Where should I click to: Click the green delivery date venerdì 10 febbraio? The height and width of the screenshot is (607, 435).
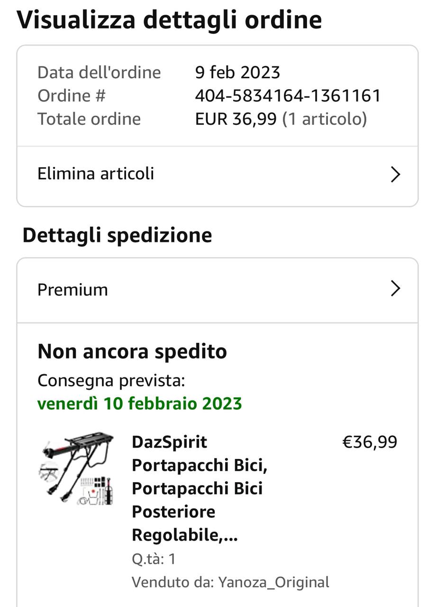coord(139,404)
